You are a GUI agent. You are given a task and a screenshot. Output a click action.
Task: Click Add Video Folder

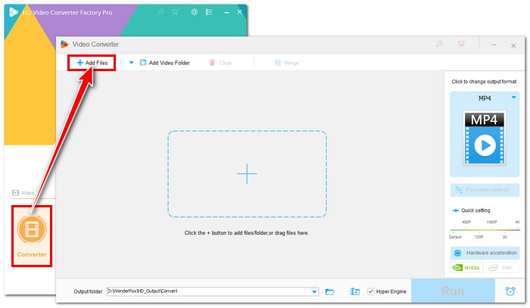[x=165, y=63]
